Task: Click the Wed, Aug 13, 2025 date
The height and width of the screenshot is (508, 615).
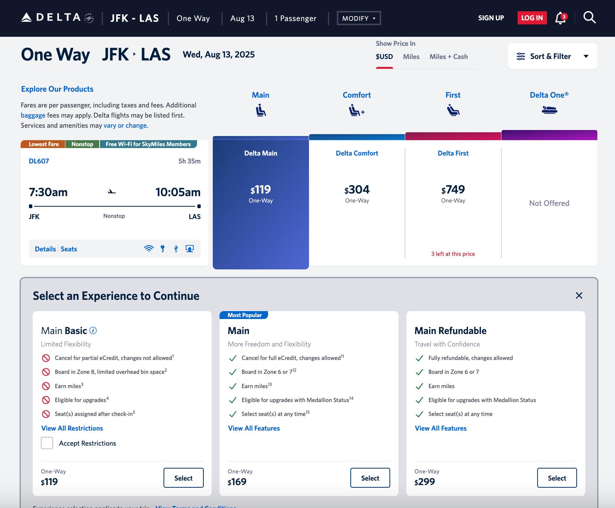Action: [219, 54]
